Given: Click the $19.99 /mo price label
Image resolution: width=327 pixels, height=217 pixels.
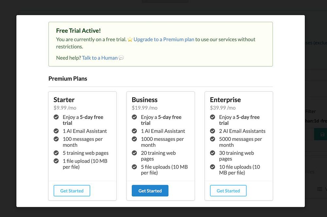Looking at the screenshot, I should click(x=145, y=108).
